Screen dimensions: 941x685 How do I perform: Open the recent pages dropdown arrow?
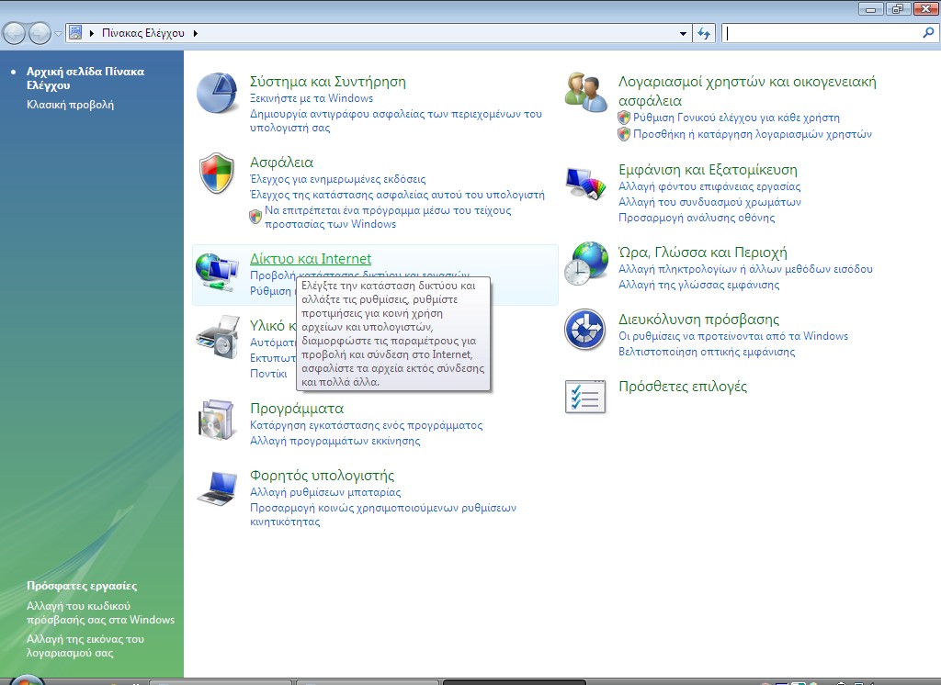pyautogui.click(x=58, y=34)
